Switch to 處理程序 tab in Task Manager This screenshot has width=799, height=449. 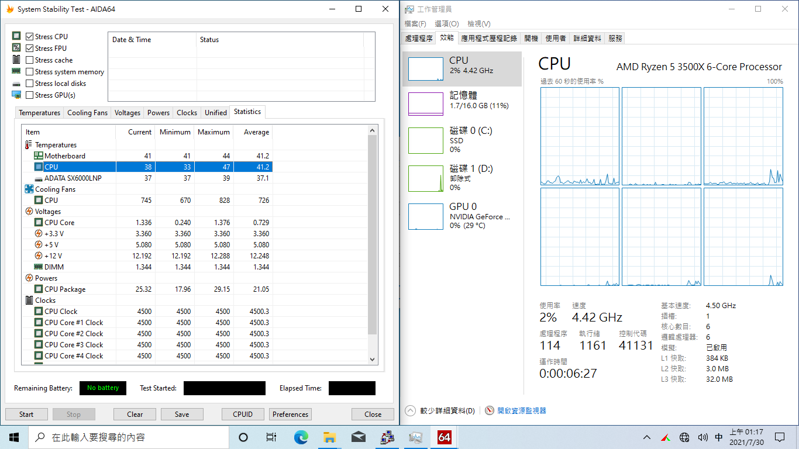[x=419, y=39]
